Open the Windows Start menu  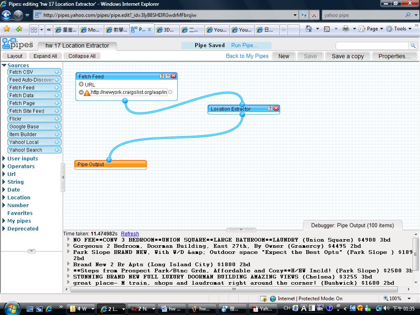[x=11, y=308]
